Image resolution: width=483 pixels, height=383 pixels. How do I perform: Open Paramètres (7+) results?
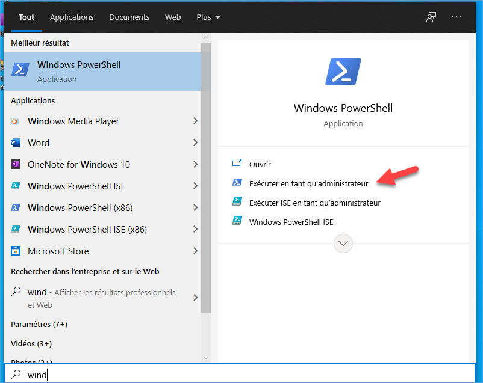click(x=39, y=324)
